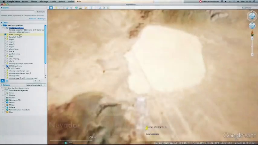The image size is (258, 145).
Task: Click the search input field
Action: click(18, 12)
